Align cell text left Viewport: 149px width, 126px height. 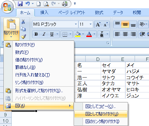(x=117, y=34)
